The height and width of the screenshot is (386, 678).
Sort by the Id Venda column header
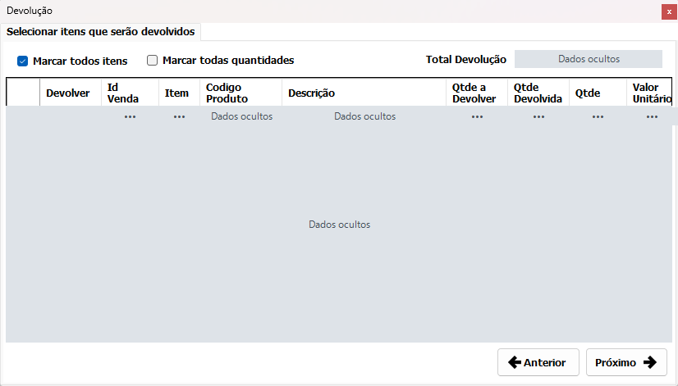(130, 93)
